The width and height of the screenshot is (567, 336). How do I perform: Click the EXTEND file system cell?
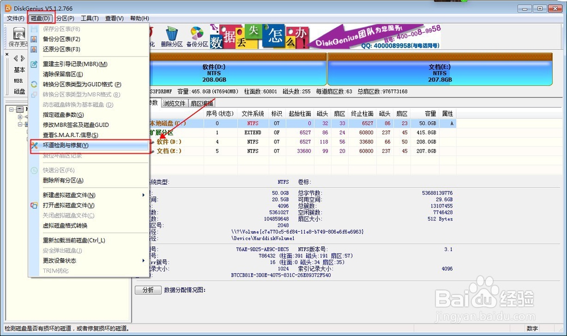pos(253,133)
